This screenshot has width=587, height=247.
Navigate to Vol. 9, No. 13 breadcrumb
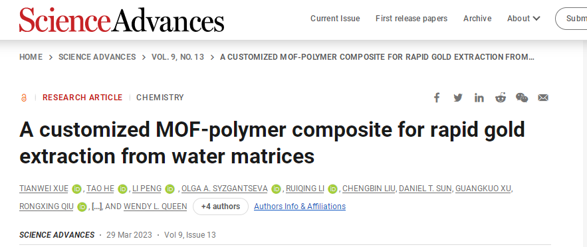[177, 57]
